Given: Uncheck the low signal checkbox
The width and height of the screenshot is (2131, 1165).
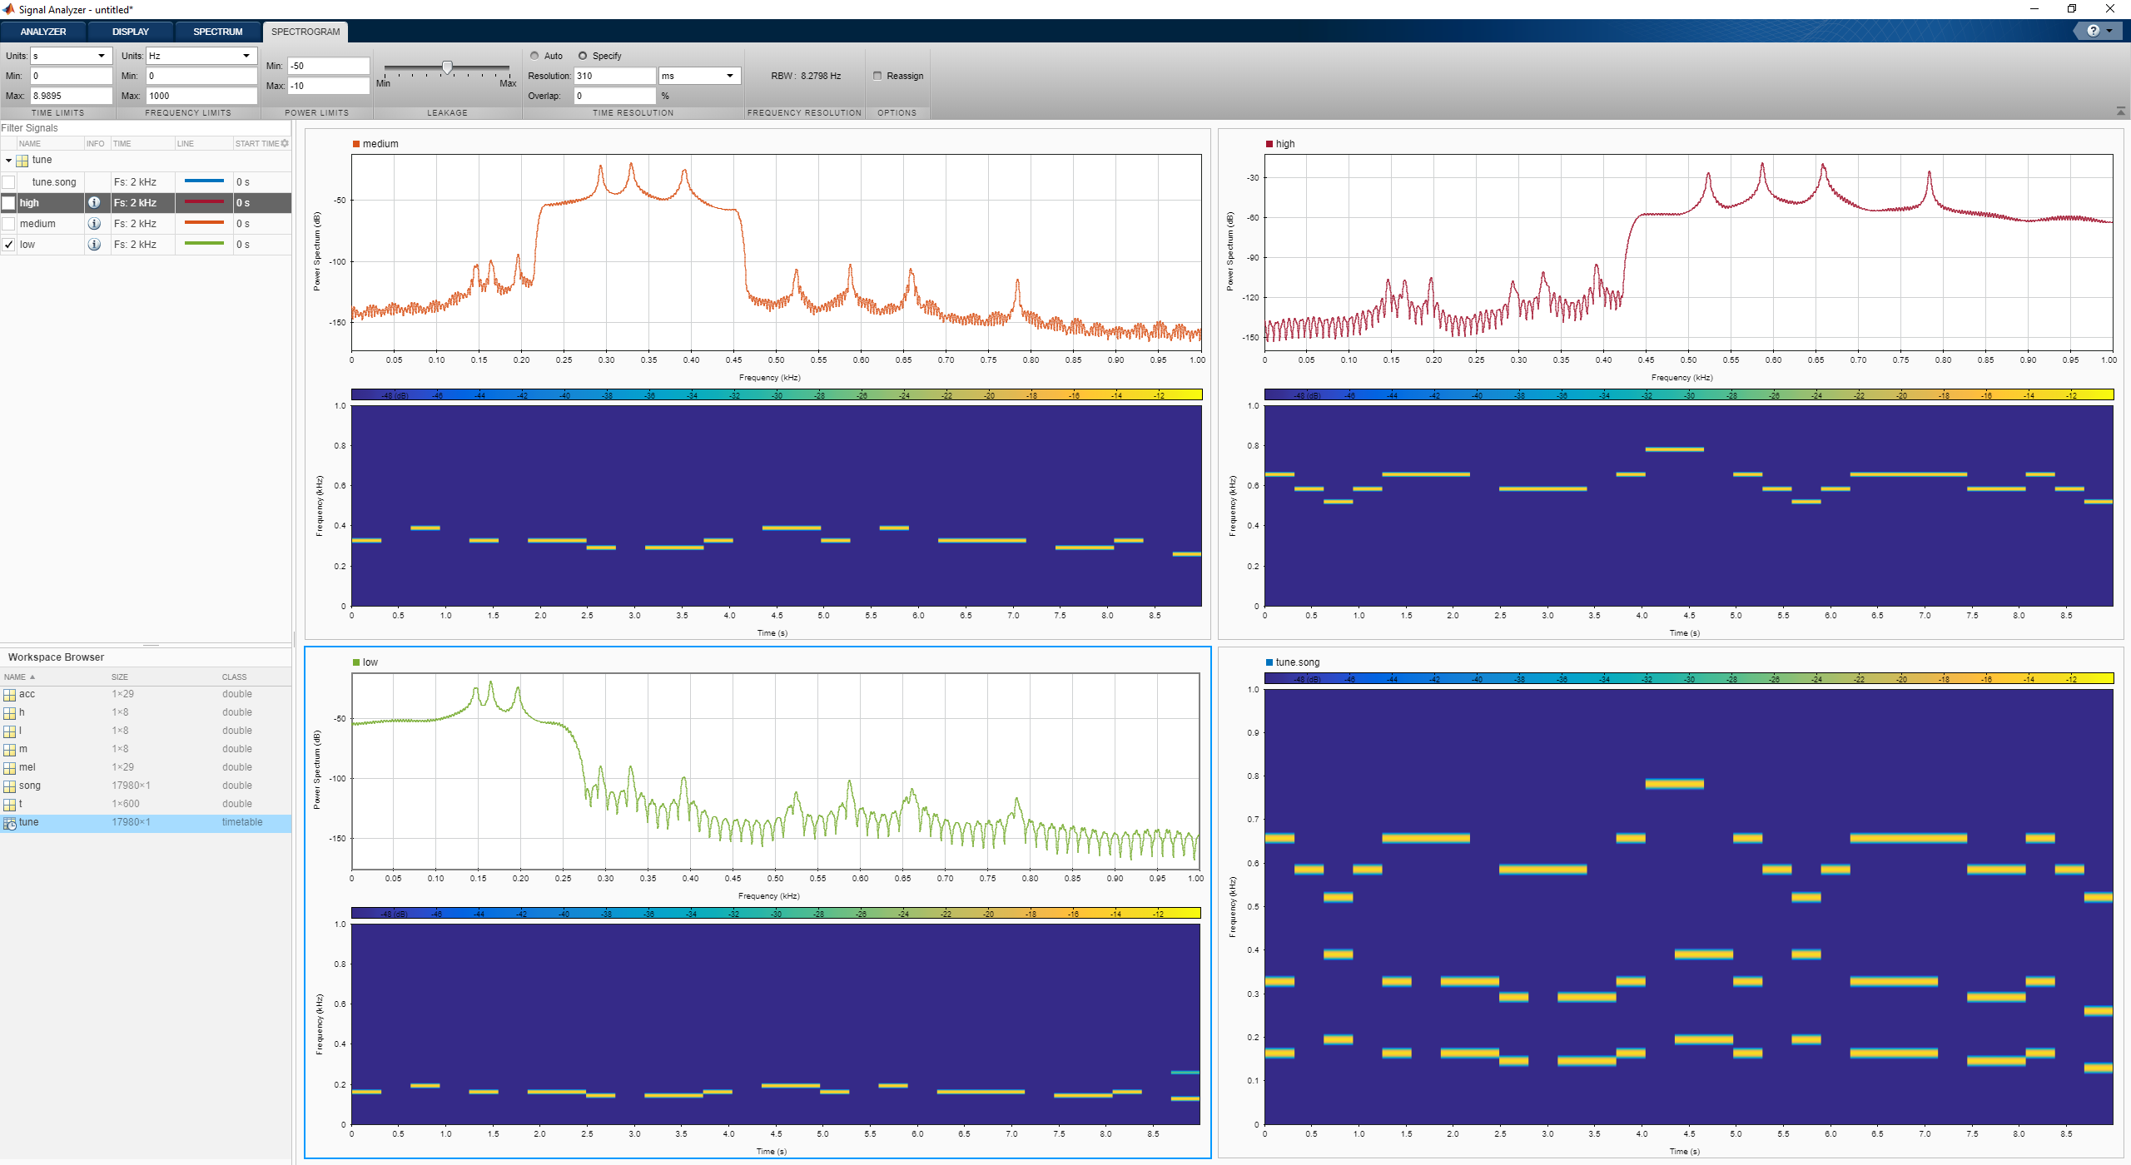Looking at the screenshot, I should coord(8,245).
